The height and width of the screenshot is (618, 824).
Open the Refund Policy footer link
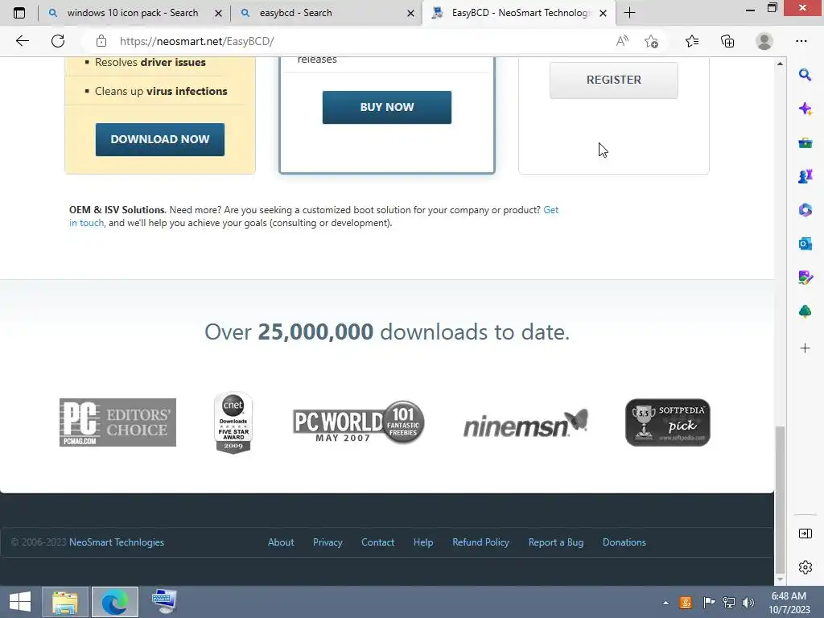pos(481,542)
